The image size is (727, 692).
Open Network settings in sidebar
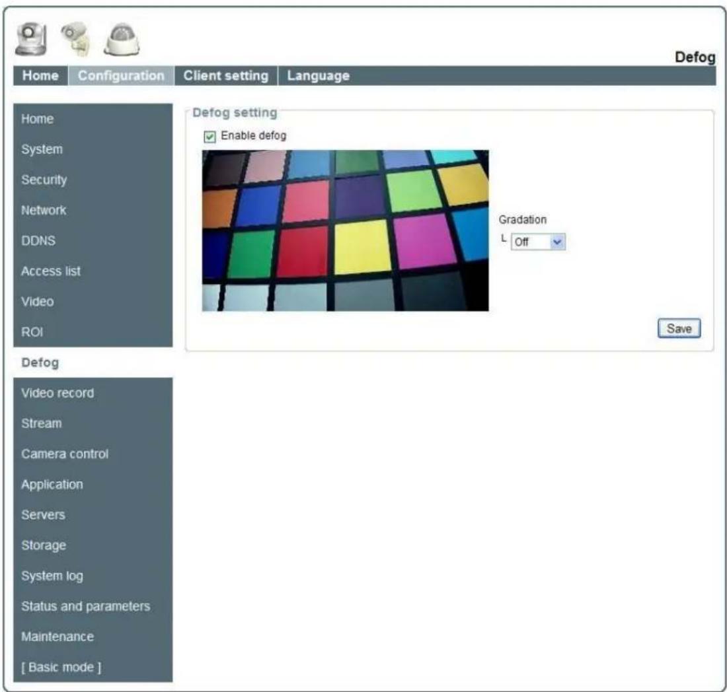click(x=93, y=210)
